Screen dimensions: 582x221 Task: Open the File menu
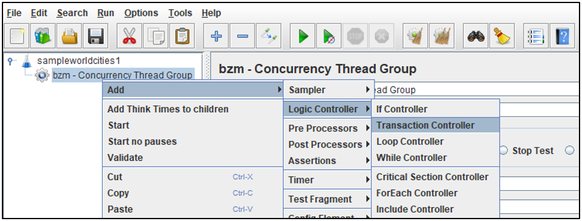coord(14,13)
